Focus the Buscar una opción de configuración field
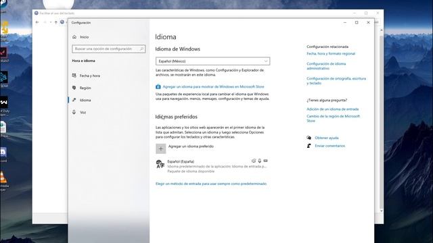433x243 pixels. [108, 49]
